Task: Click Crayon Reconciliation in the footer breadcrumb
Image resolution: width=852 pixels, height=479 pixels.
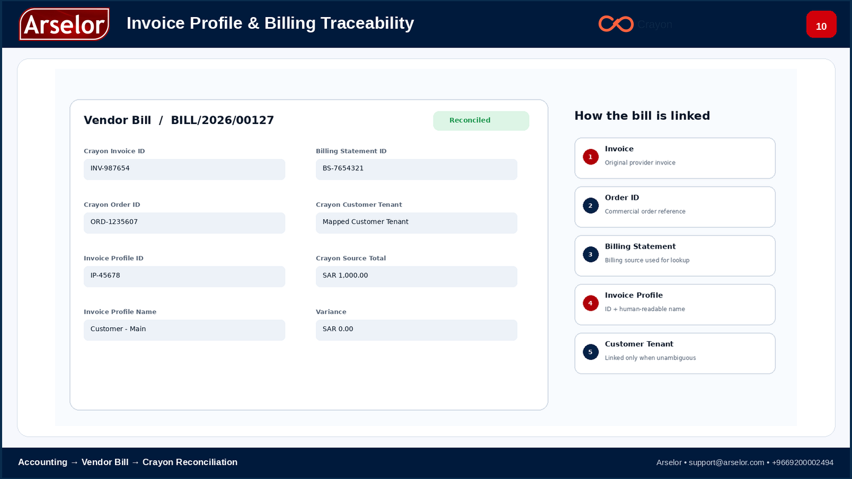Action: [190, 462]
